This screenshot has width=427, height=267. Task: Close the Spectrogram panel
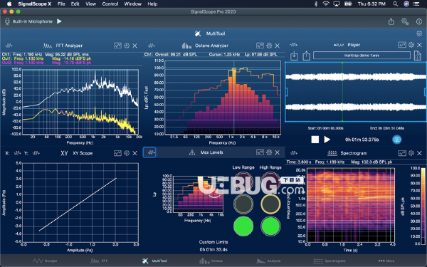(419, 153)
